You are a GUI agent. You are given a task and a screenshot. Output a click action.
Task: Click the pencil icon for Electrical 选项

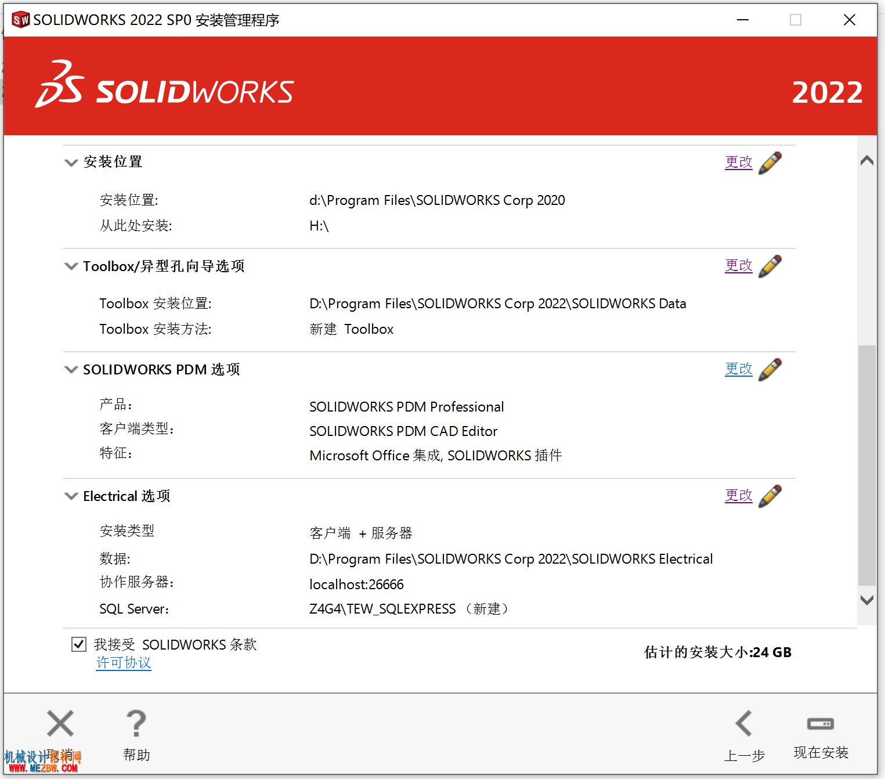[x=770, y=496]
